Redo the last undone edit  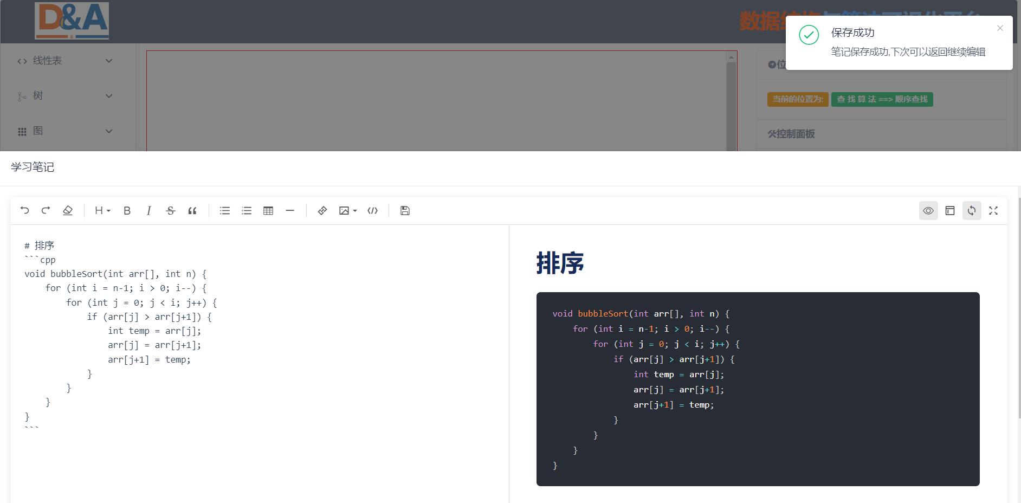tap(46, 210)
